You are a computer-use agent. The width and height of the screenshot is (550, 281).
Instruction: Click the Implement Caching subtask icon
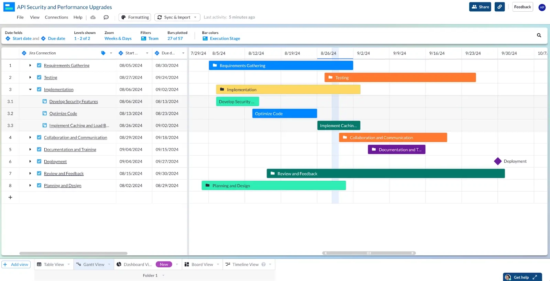(x=45, y=125)
